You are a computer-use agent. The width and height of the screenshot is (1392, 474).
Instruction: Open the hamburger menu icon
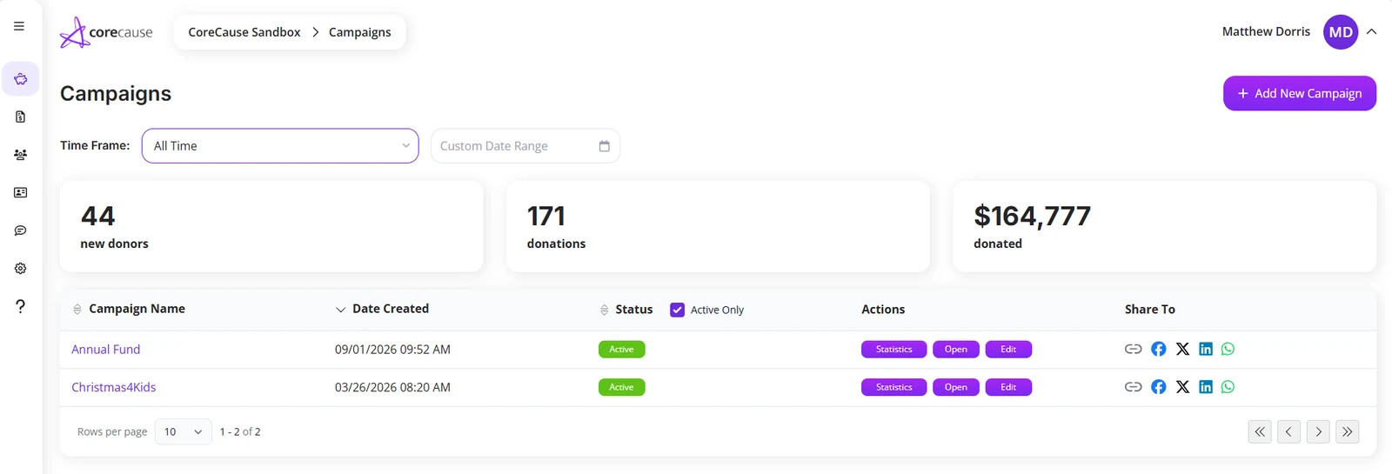(x=19, y=26)
